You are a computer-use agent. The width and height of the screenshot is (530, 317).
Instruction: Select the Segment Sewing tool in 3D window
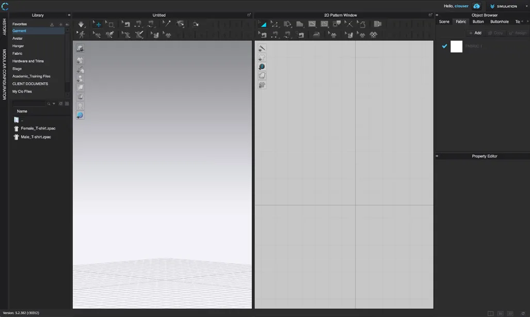click(x=138, y=24)
